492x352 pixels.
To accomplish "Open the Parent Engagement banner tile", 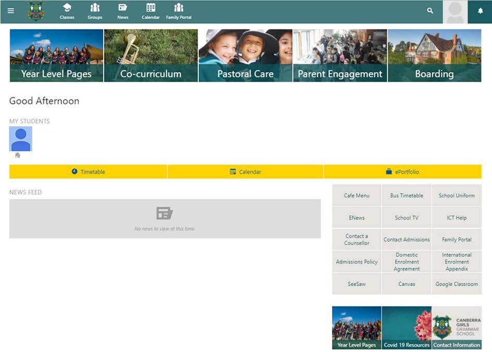I will 340,56.
